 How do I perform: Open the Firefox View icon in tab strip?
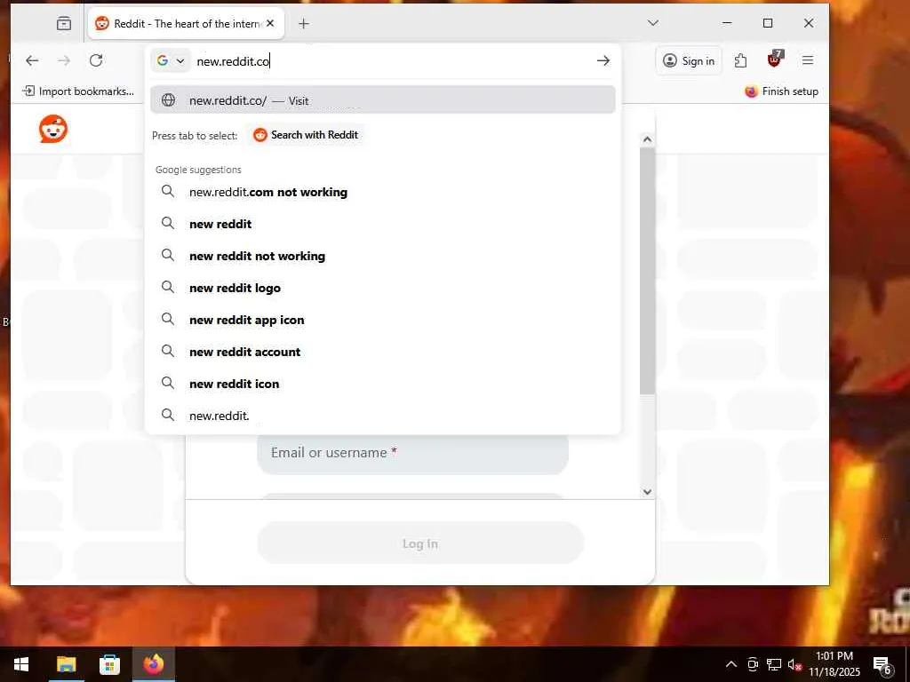[x=64, y=23]
